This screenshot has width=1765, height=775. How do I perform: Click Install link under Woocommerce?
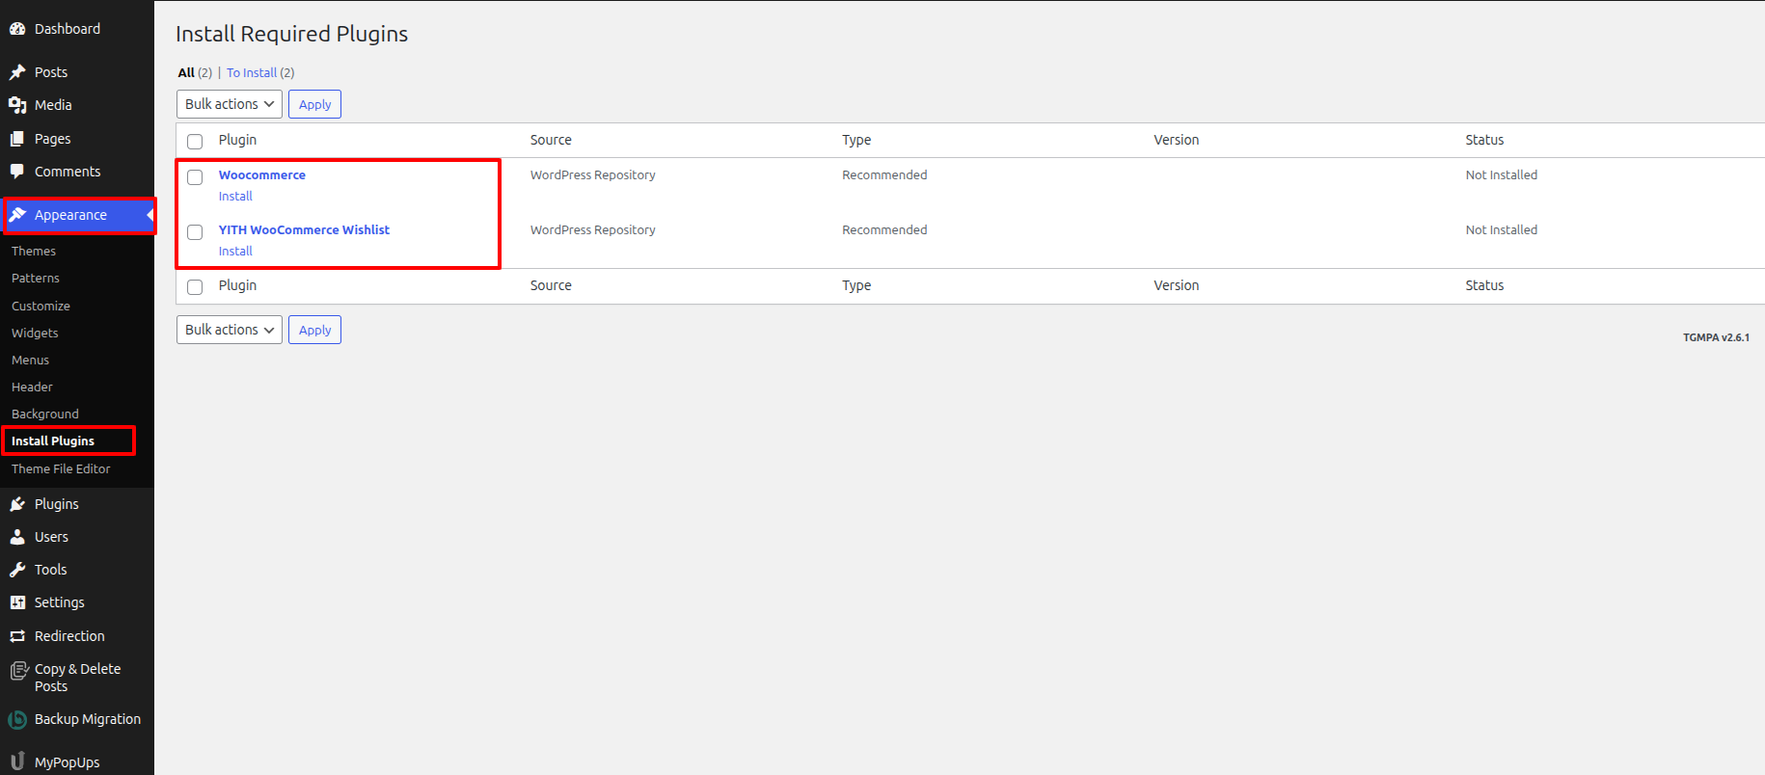tap(235, 196)
